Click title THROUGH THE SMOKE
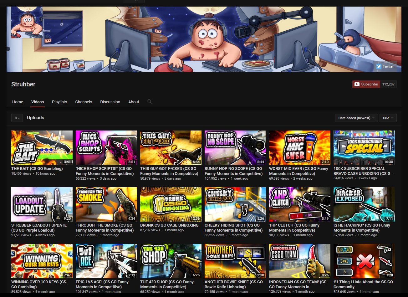 pos(105,228)
